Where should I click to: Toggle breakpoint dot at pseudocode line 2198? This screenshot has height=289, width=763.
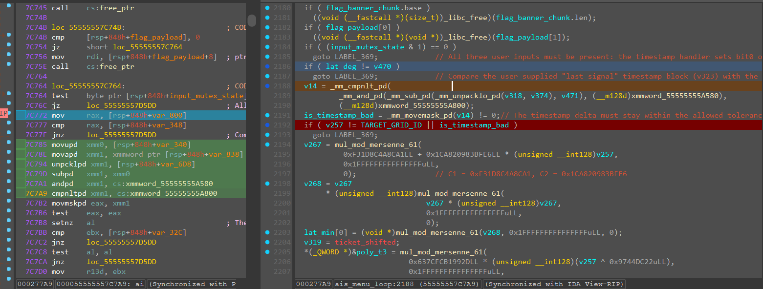tap(267, 184)
